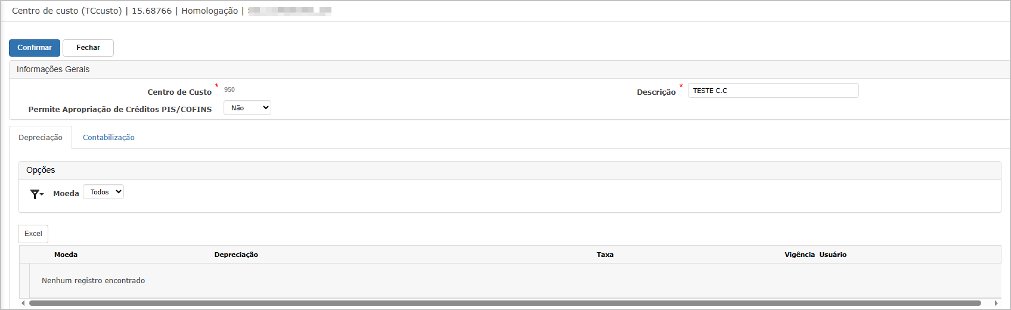
Task: Confirm the cost center with Confirmar
Action: coord(35,48)
